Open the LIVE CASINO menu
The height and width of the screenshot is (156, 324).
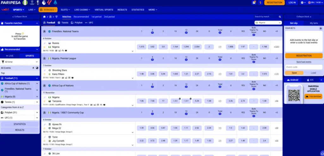click(82, 10)
